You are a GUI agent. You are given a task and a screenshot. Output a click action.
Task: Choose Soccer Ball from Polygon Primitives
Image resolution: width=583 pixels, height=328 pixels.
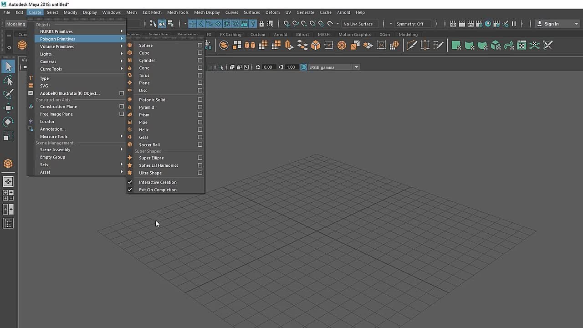pyautogui.click(x=149, y=145)
